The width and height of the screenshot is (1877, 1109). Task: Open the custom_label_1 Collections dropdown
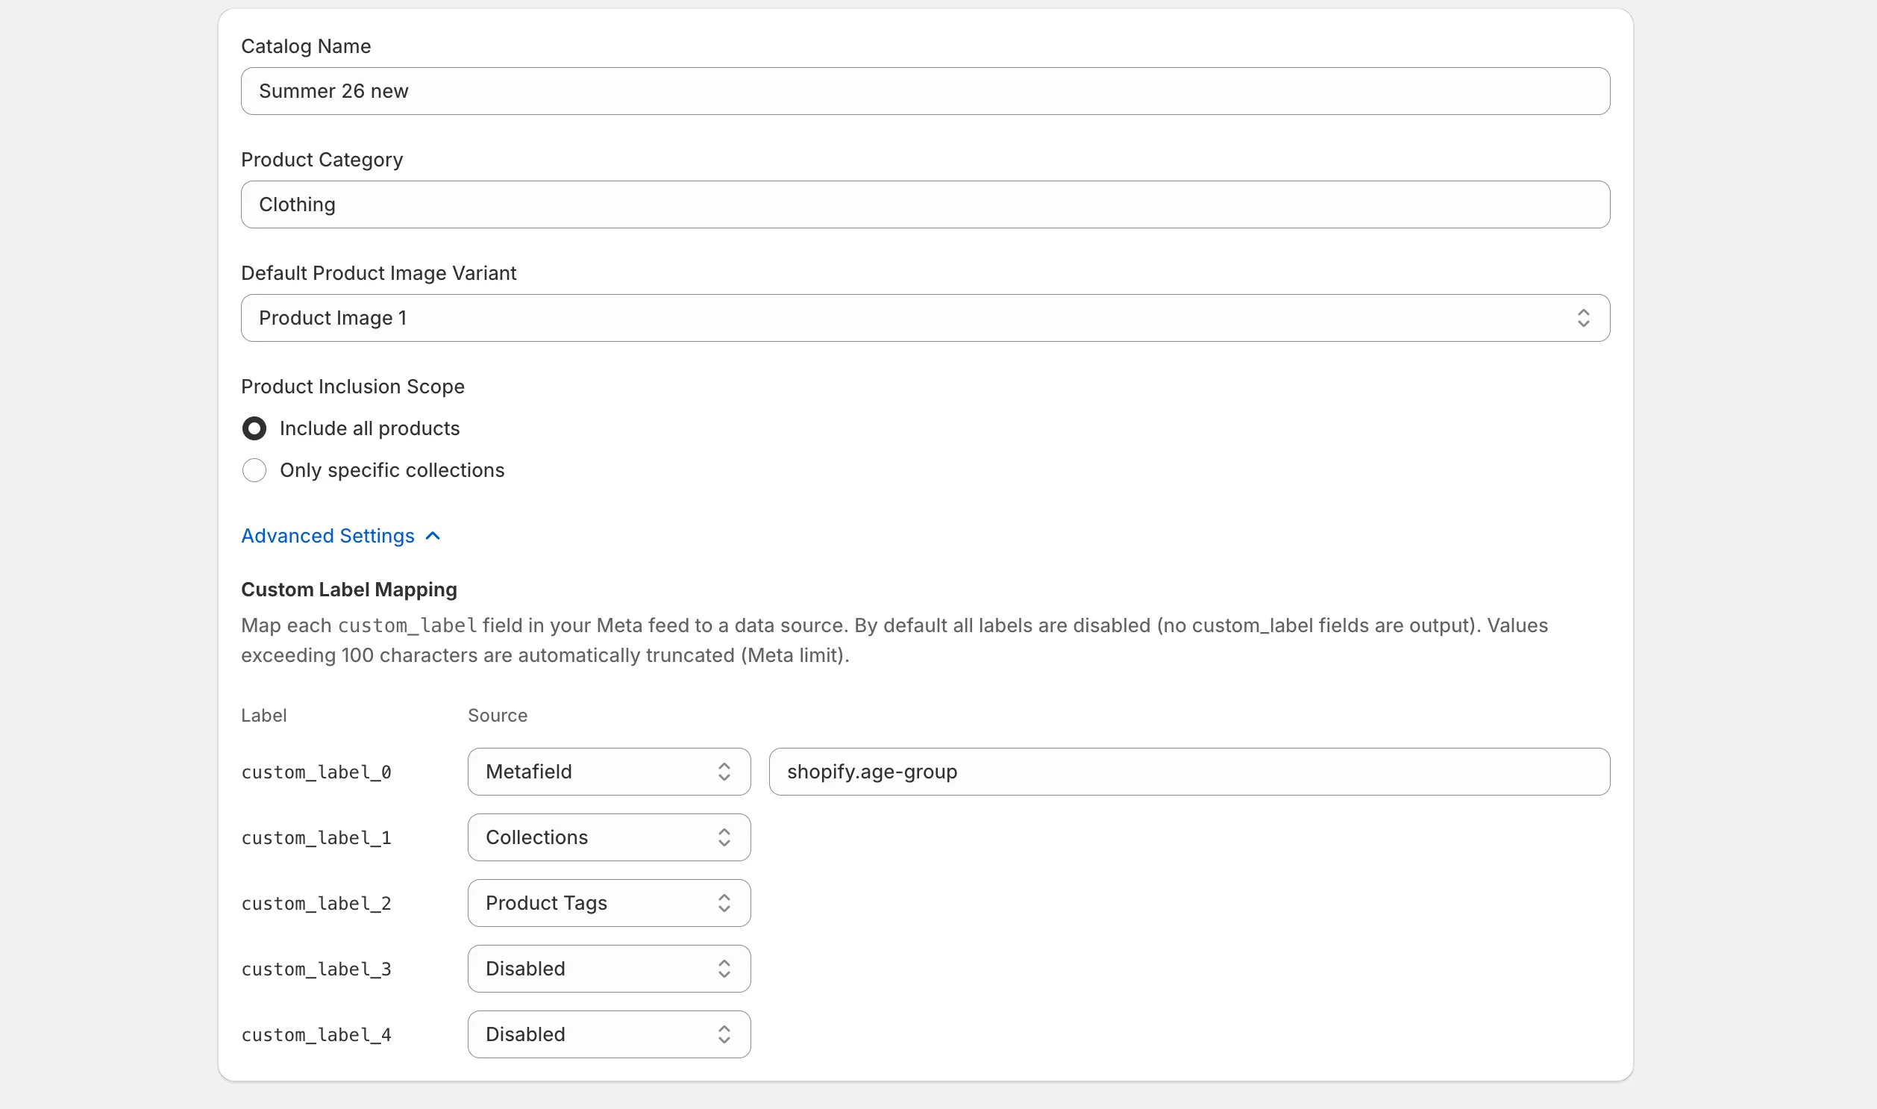pos(609,838)
